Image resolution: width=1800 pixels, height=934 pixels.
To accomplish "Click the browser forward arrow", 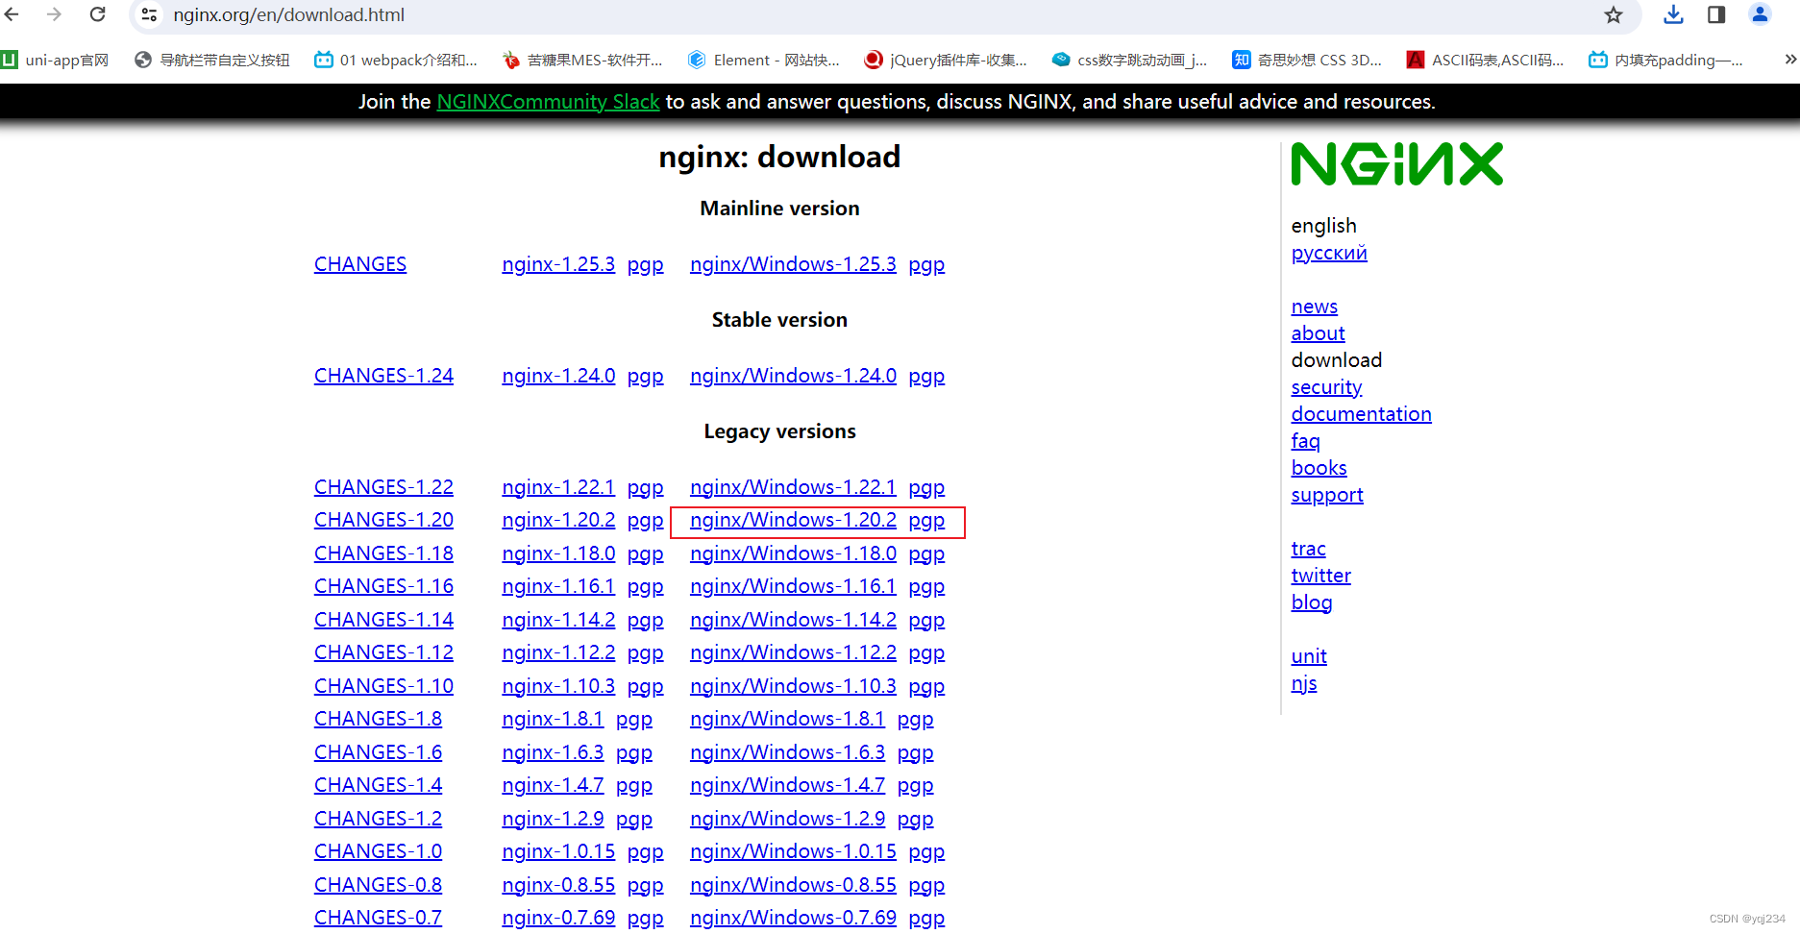I will tap(54, 14).
